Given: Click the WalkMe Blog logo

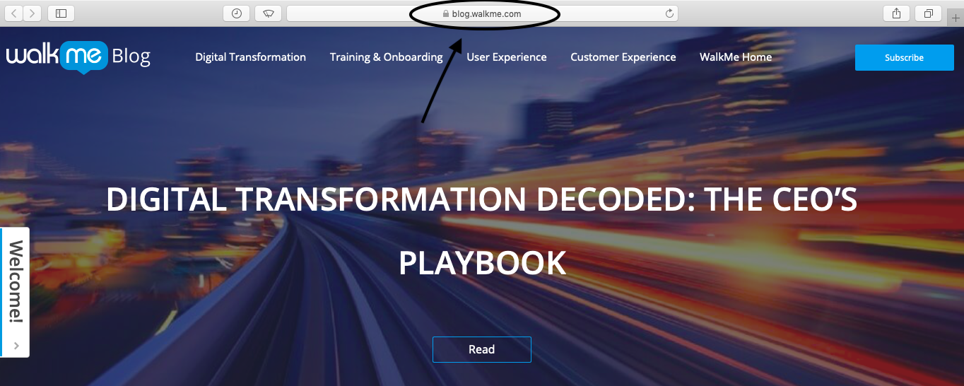Looking at the screenshot, I should coord(78,57).
